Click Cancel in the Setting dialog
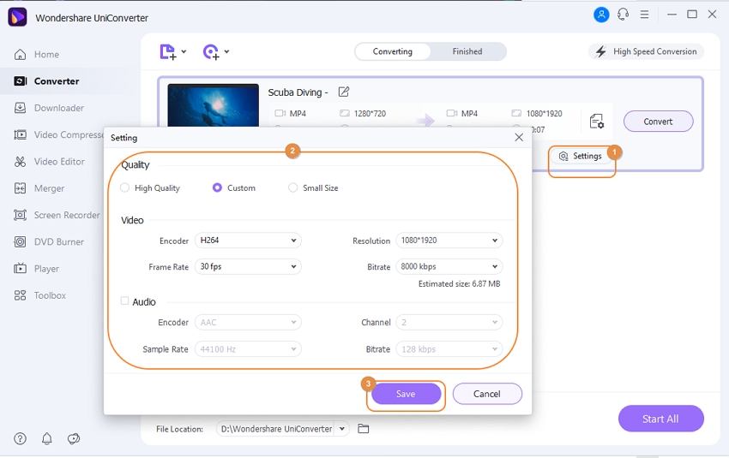 pos(487,394)
